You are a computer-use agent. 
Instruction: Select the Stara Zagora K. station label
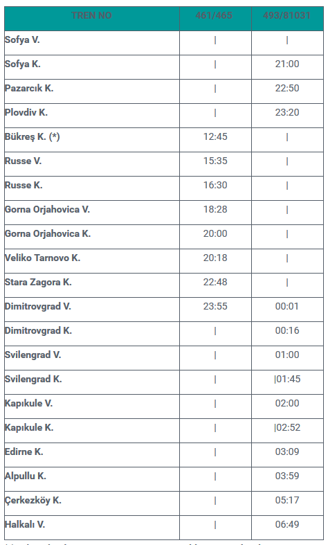point(38,283)
